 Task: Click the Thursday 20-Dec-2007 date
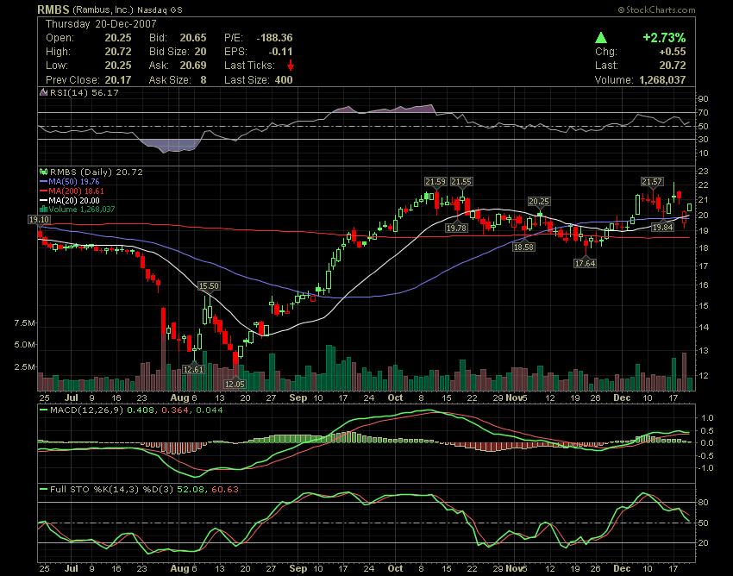pyautogui.click(x=101, y=24)
